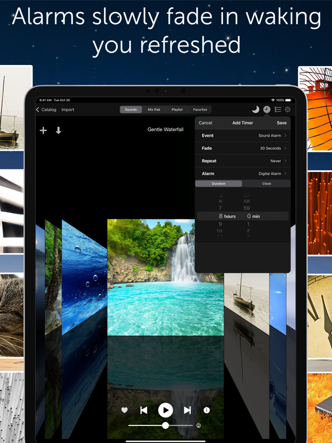Switch to the Playlist tab
Viewport: 332px width, 443px height.
(177, 109)
